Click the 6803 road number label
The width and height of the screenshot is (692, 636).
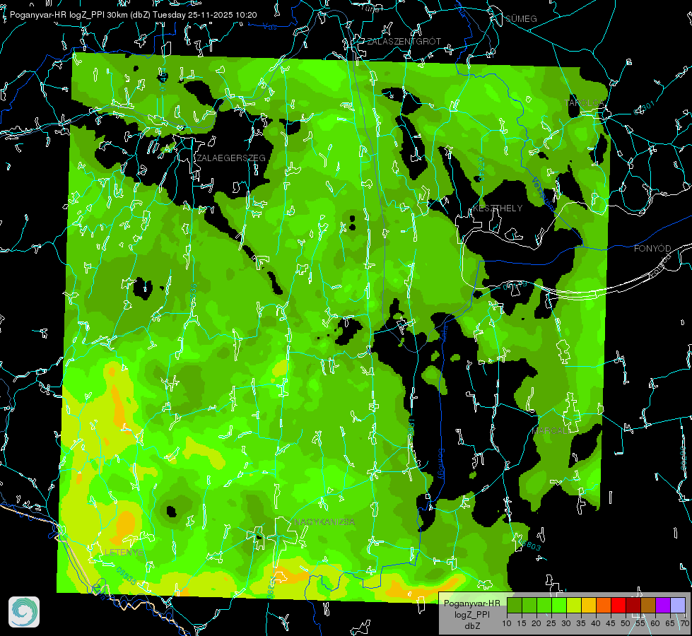(x=530, y=545)
